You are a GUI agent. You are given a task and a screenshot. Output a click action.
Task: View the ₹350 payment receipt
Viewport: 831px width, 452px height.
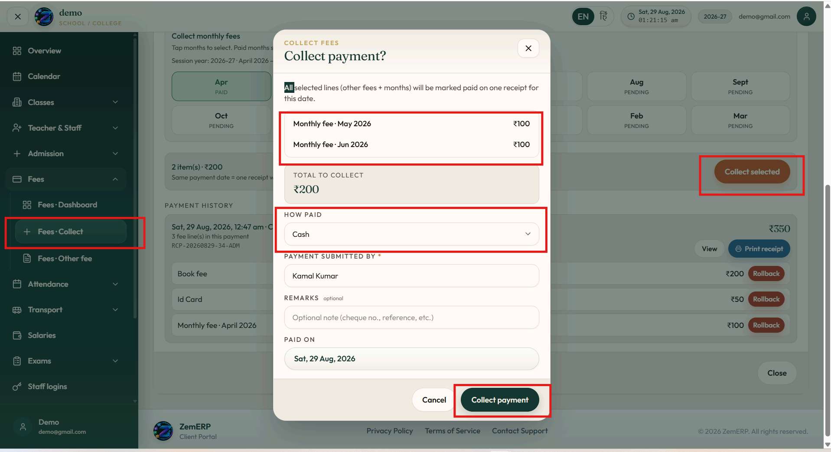coord(709,249)
